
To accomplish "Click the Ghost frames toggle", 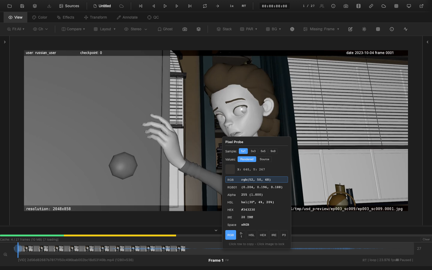I will tap(165, 29).
